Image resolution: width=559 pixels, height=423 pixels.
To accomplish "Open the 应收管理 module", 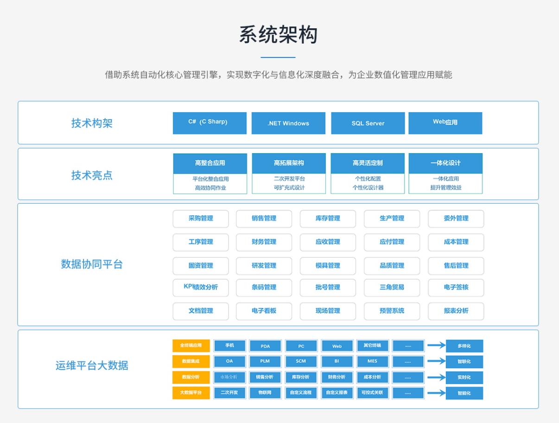I will tap(328, 242).
